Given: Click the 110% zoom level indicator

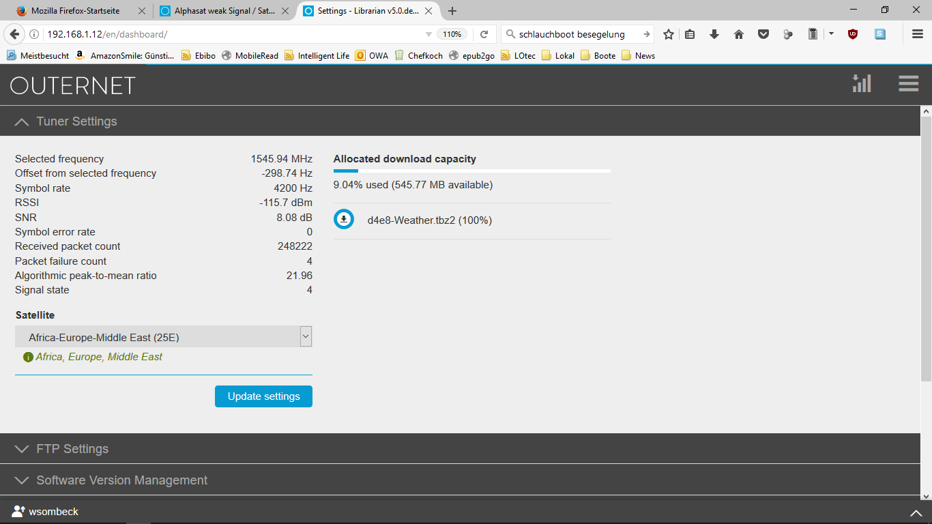Looking at the screenshot, I should tap(452, 34).
